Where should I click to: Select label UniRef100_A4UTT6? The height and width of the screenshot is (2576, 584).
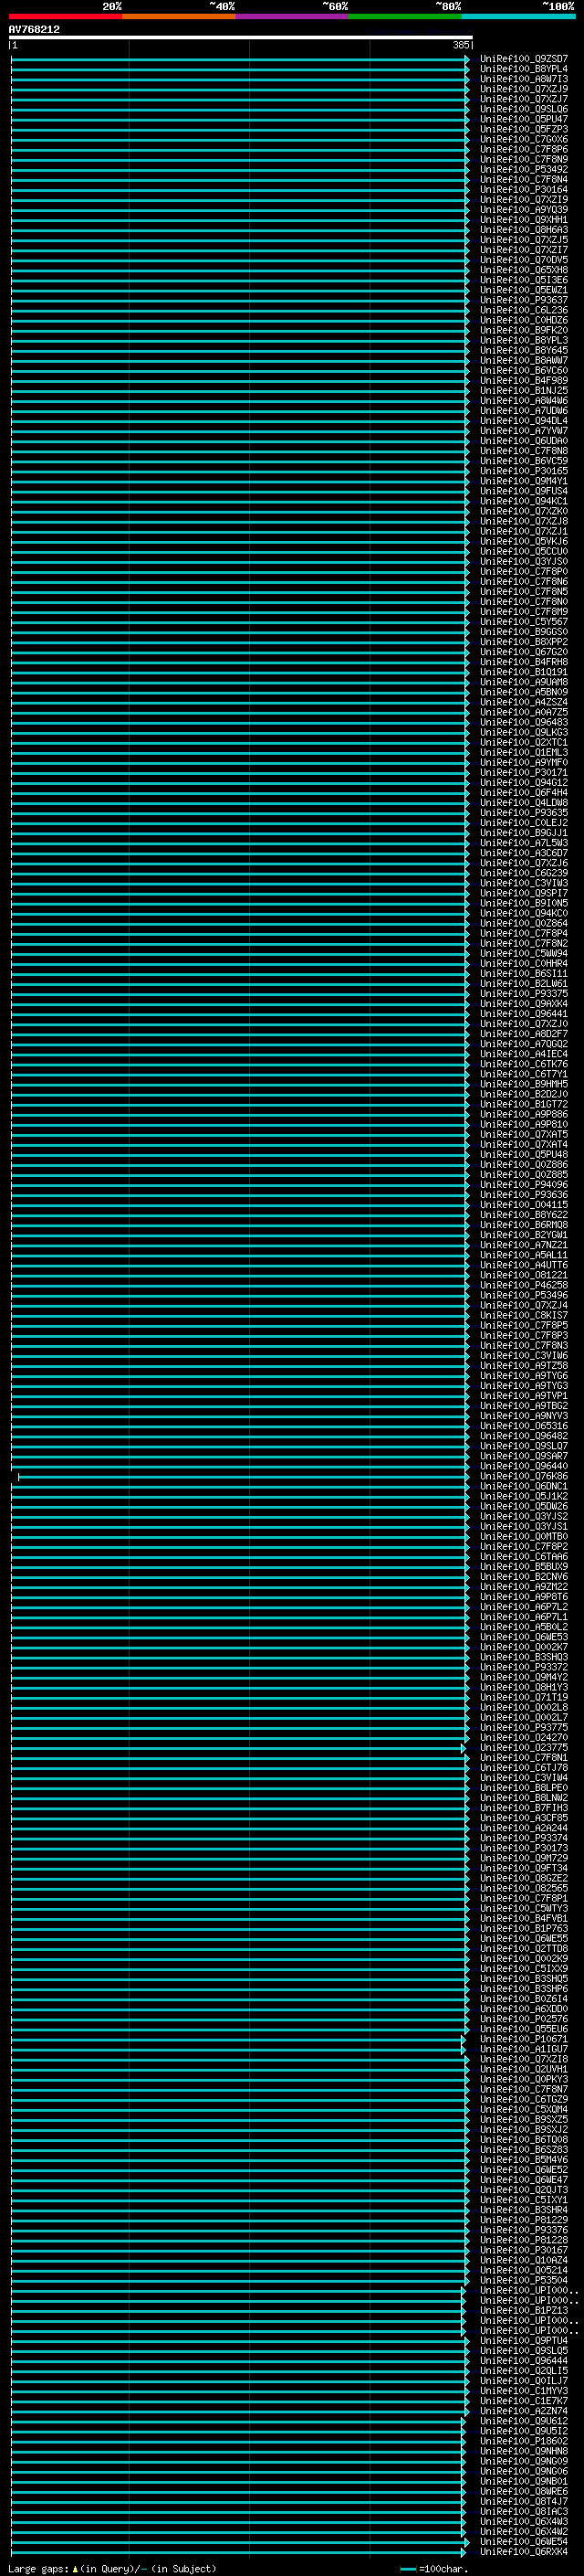pos(523,1264)
